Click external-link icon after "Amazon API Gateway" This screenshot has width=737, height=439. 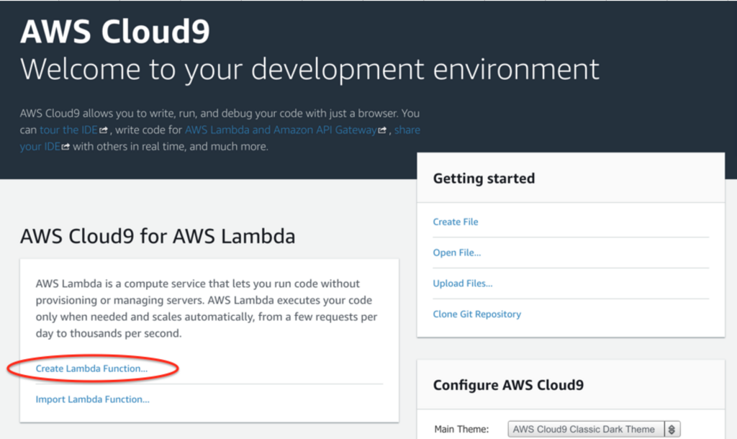click(382, 130)
